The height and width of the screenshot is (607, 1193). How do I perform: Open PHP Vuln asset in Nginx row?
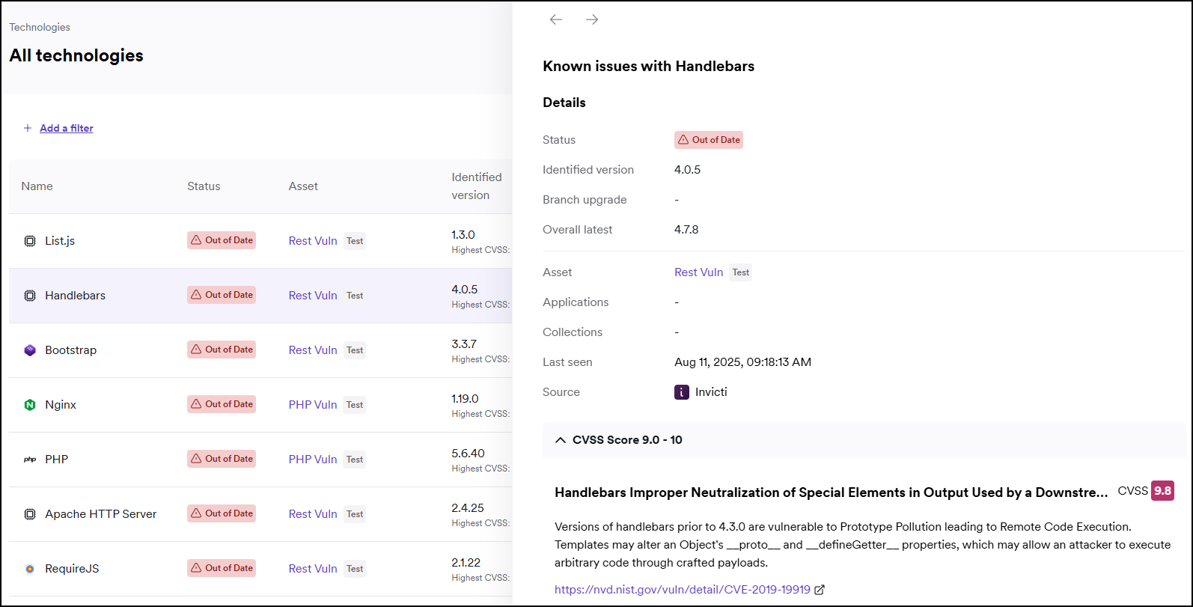pos(313,405)
